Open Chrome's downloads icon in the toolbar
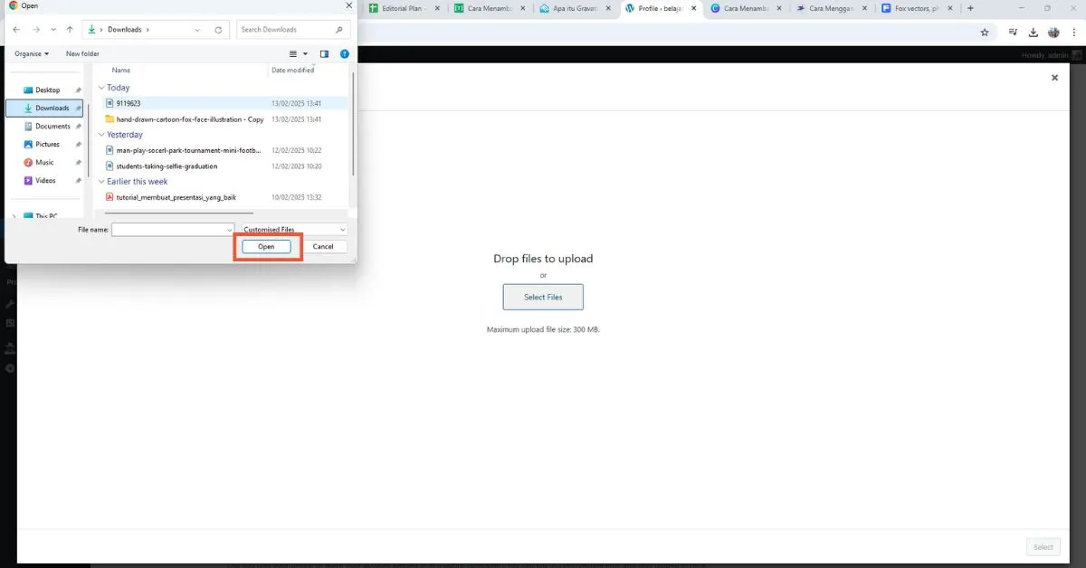Viewport: 1086px width, 568px height. (1033, 31)
